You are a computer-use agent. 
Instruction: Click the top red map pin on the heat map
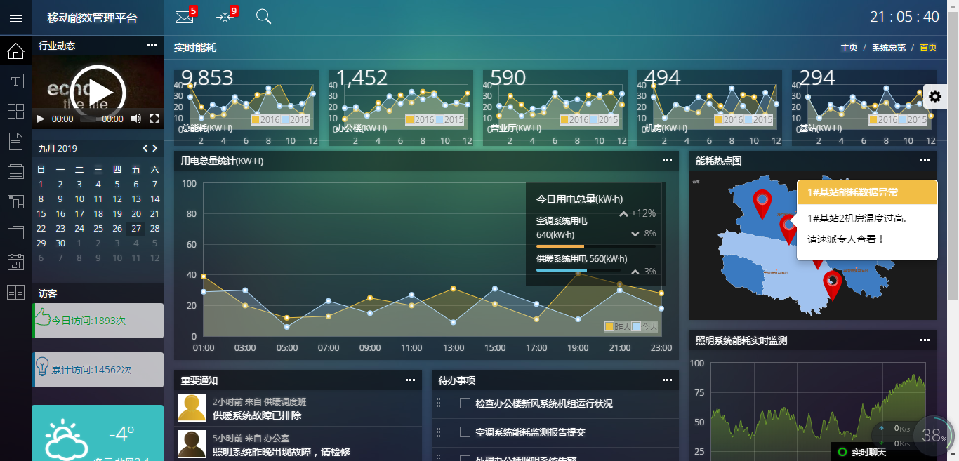tap(762, 204)
